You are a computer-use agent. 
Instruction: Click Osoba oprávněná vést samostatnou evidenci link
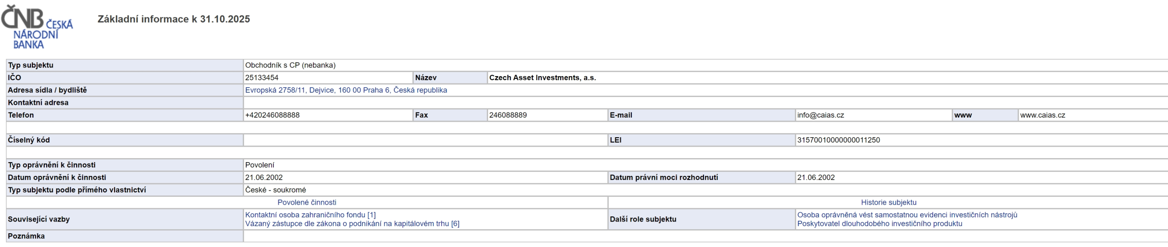click(907, 215)
